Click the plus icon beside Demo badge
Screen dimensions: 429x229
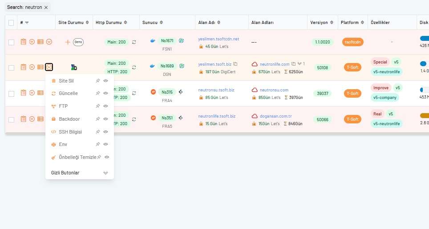point(68,42)
